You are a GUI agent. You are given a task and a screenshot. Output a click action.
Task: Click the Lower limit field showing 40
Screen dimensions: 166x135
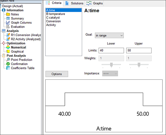111,51
